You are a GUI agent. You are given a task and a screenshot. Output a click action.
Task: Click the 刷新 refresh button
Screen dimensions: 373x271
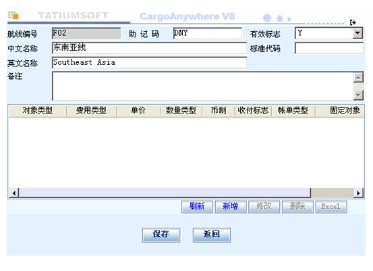coord(197,206)
